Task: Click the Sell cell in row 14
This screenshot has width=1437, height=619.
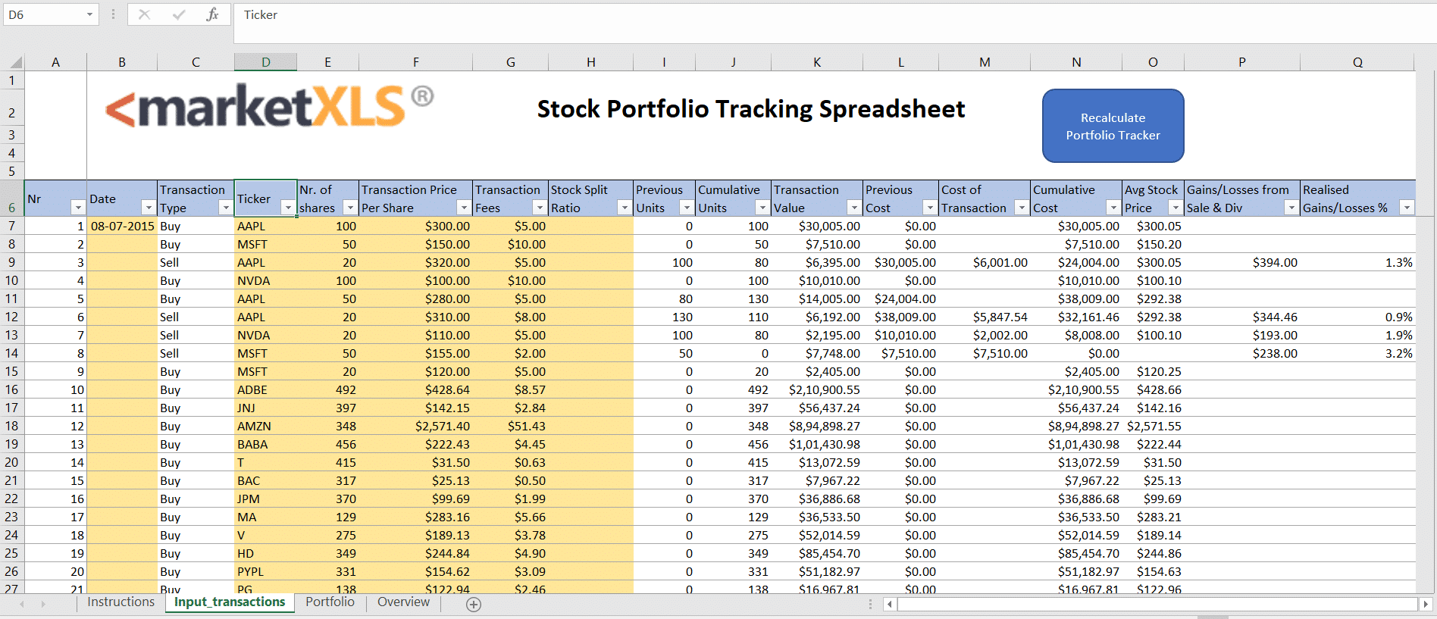Action: click(196, 353)
